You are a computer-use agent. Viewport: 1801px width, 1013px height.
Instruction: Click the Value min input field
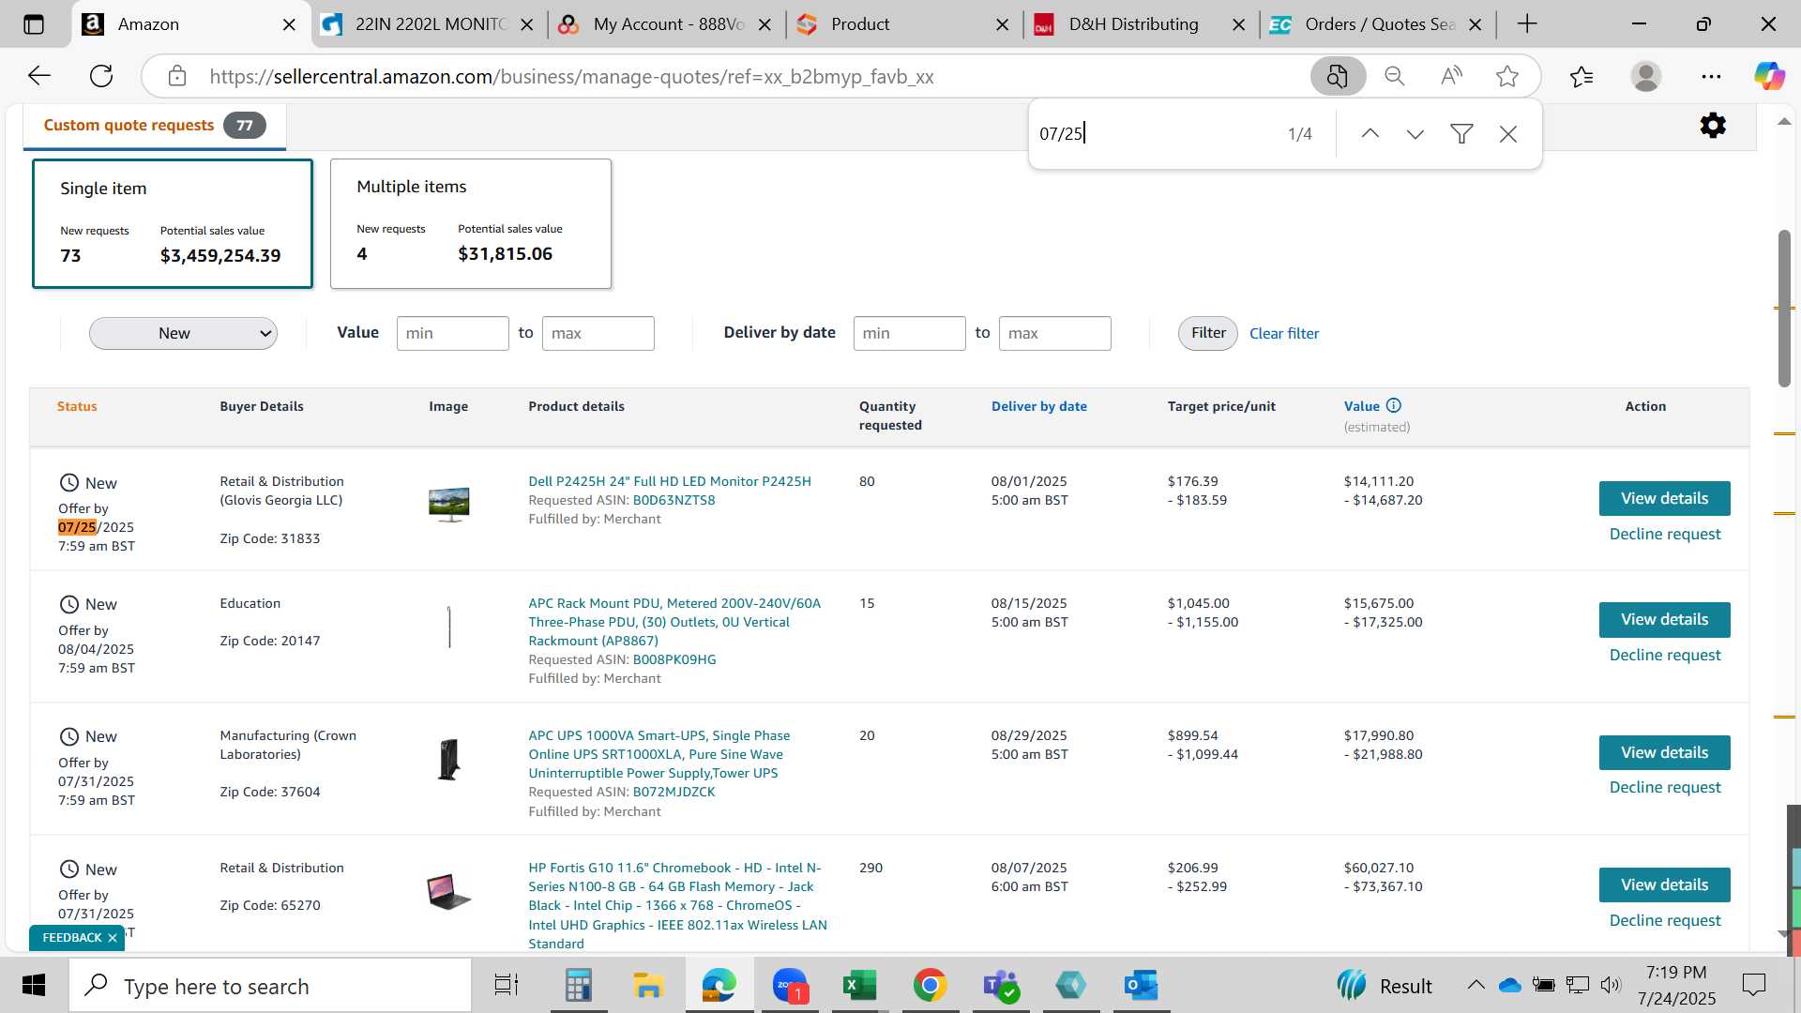coord(452,333)
